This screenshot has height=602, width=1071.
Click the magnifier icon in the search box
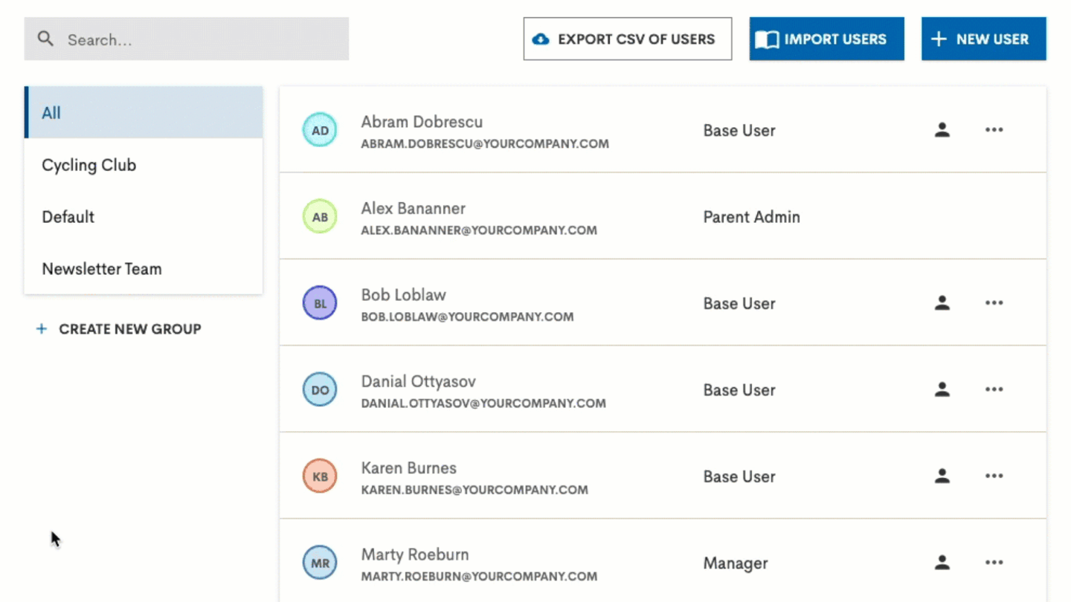coord(46,39)
